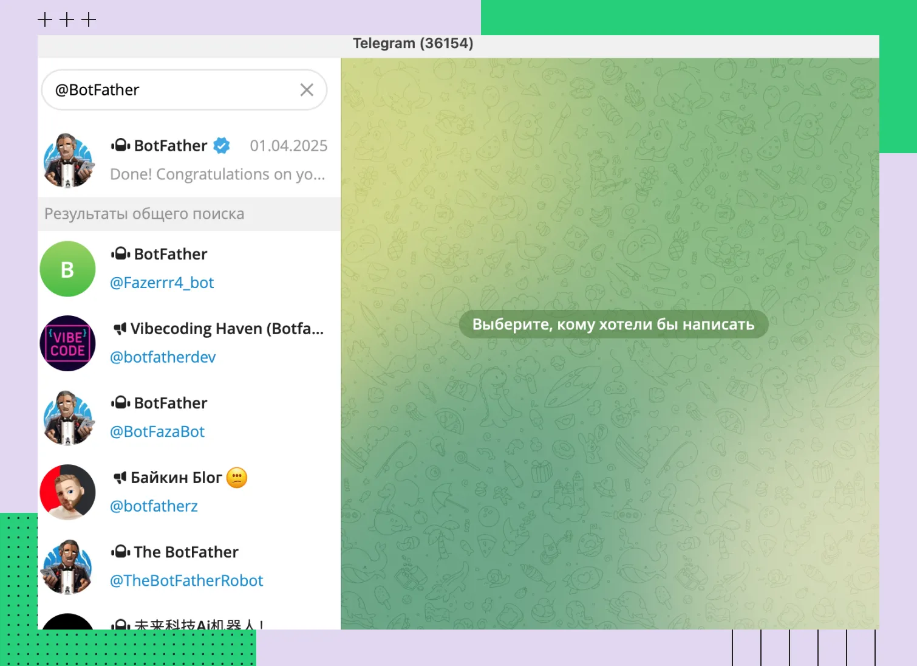
Task: Click the Результаты общего поиска header
Action: point(143,213)
